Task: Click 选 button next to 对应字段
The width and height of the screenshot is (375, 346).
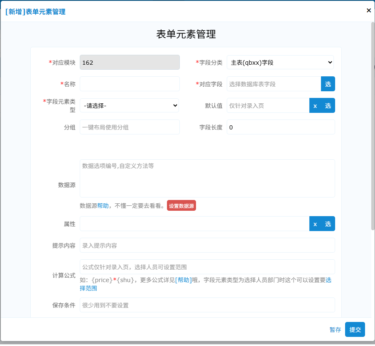Action: click(x=328, y=84)
